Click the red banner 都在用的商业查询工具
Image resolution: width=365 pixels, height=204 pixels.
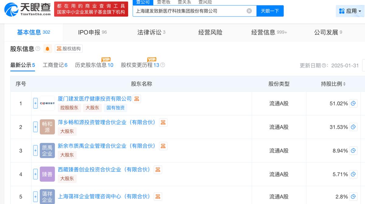[x=91, y=9]
